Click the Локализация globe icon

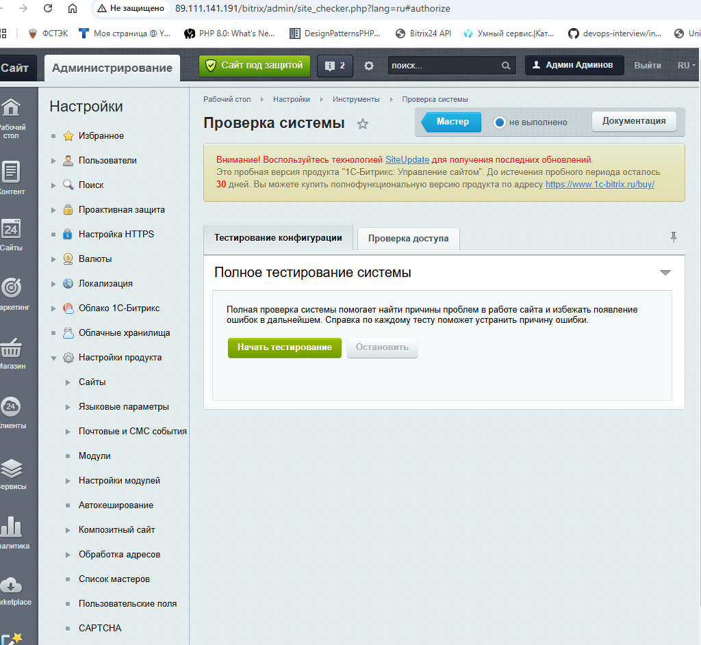68,283
